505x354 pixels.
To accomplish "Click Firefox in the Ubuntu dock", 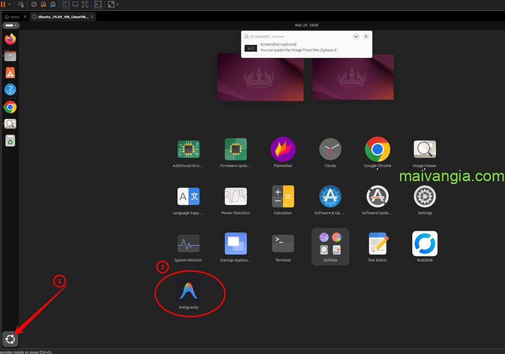I will [10, 38].
